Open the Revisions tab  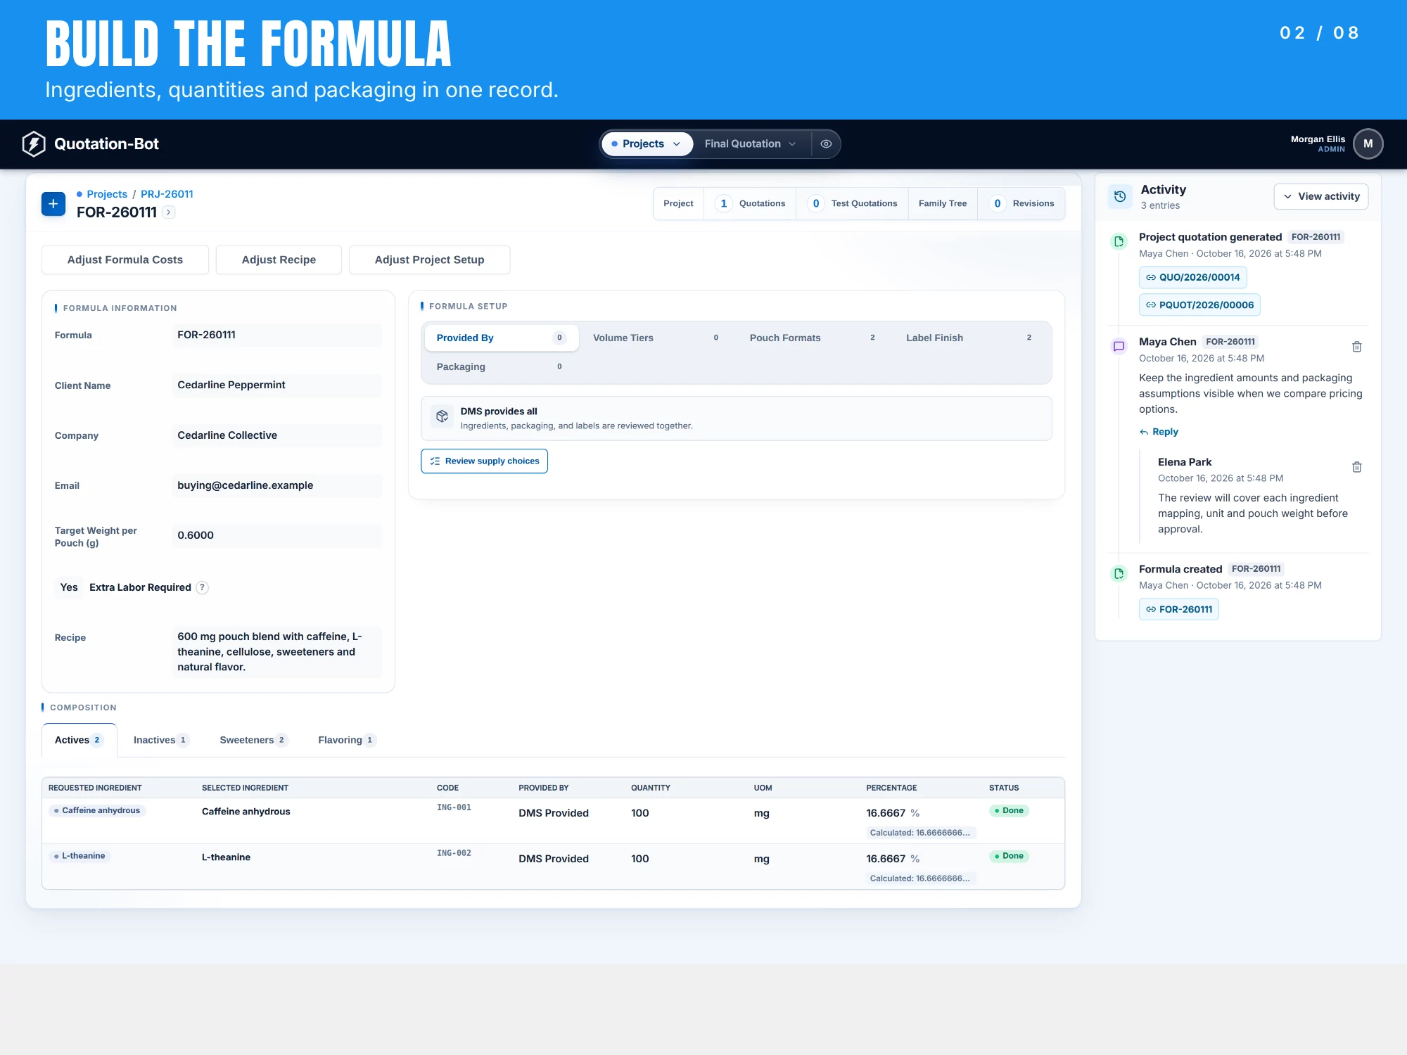click(x=1021, y=203)
